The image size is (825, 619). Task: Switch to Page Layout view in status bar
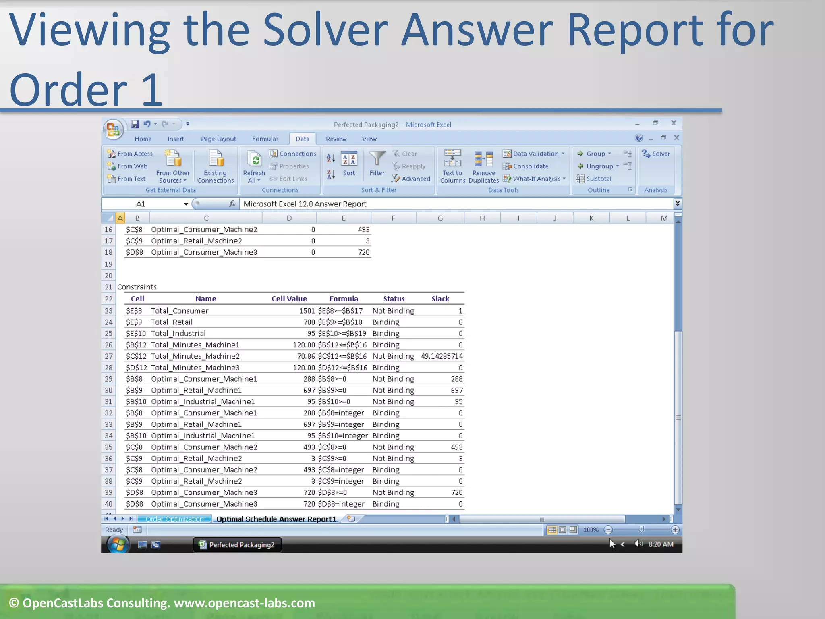(x=562, y=530)
